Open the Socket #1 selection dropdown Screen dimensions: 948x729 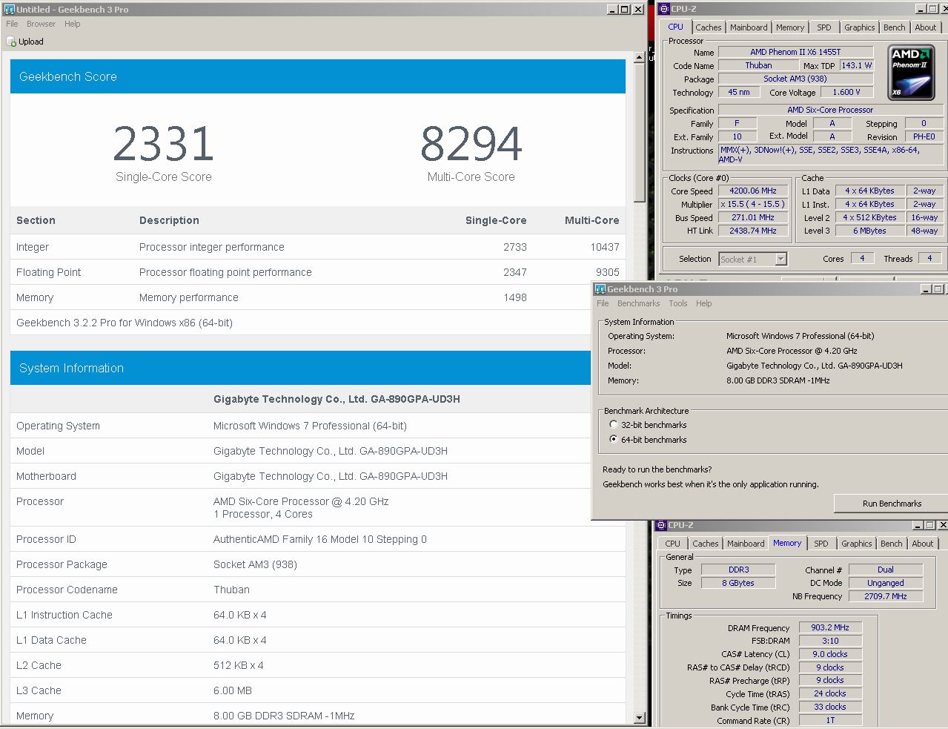[780, 259]
